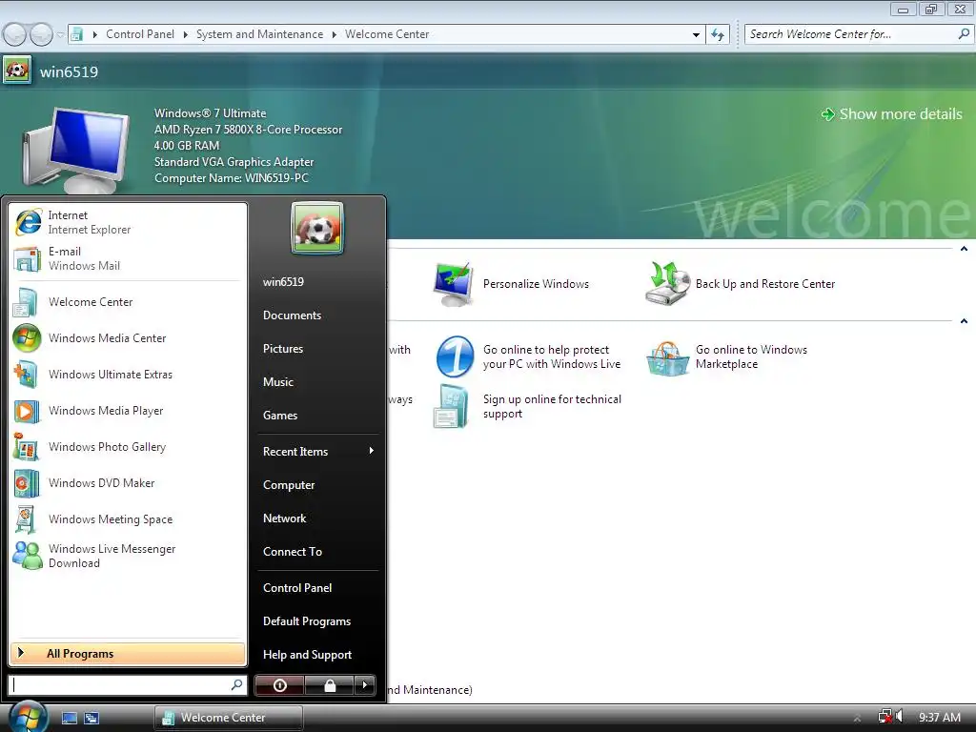The height and width of the screenshot is (732, 976).
Task: Open Go online to Windows Marketplace icon
Action: pos(667,358)
